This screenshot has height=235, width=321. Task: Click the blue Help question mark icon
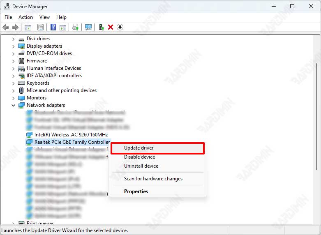53,27
